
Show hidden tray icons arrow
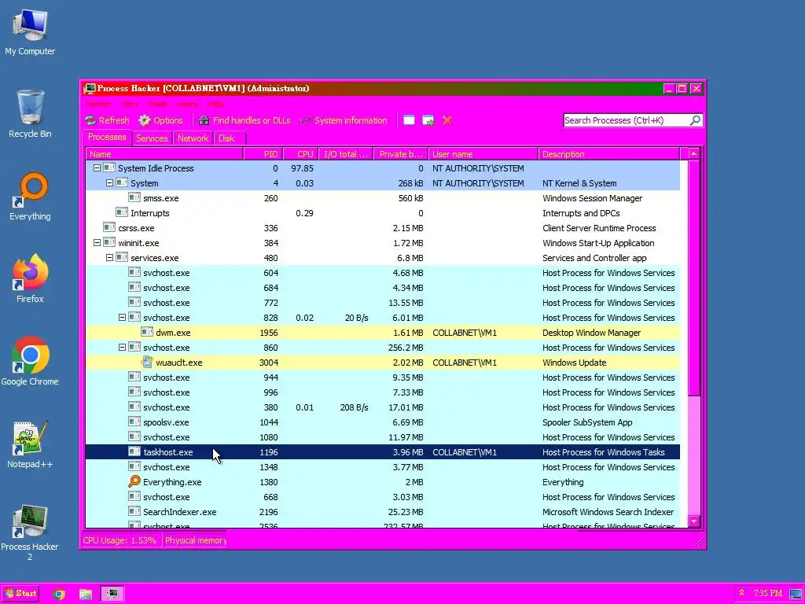click(741, 593)
